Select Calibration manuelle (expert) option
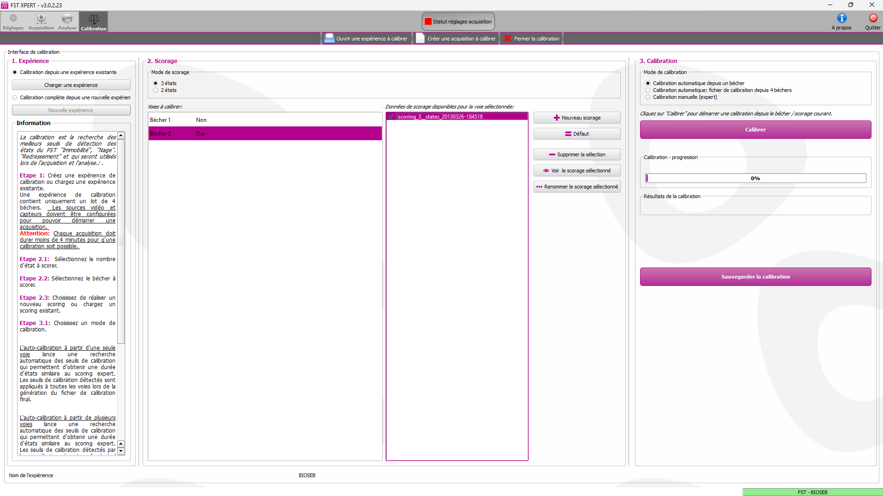 coord(648,97)
